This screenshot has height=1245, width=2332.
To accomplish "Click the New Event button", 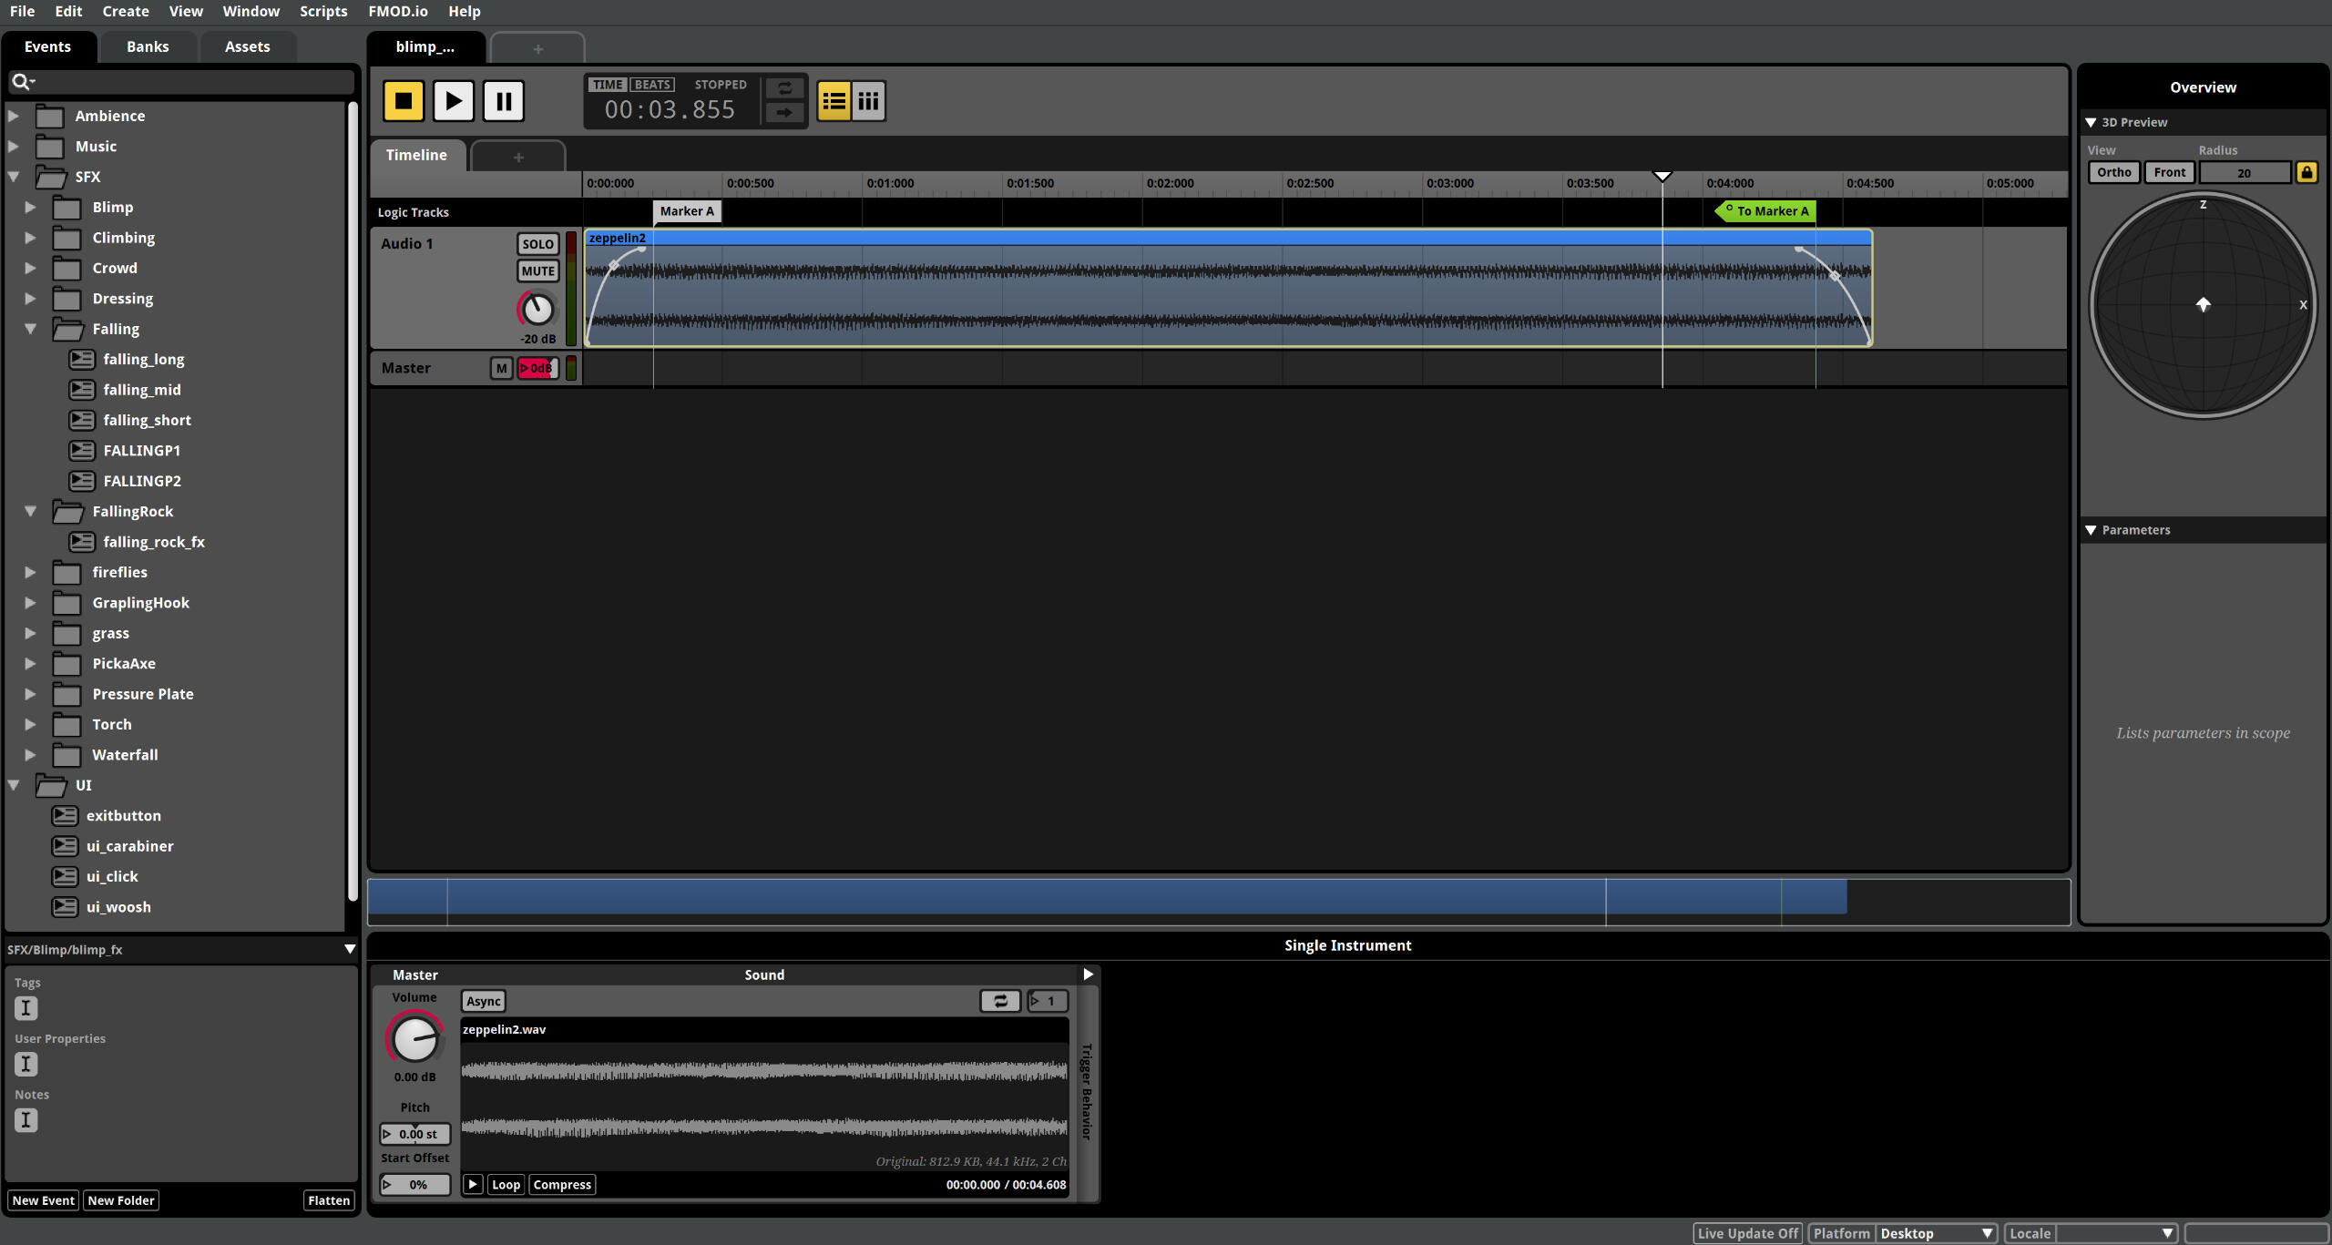I will tap(43, 1199).
